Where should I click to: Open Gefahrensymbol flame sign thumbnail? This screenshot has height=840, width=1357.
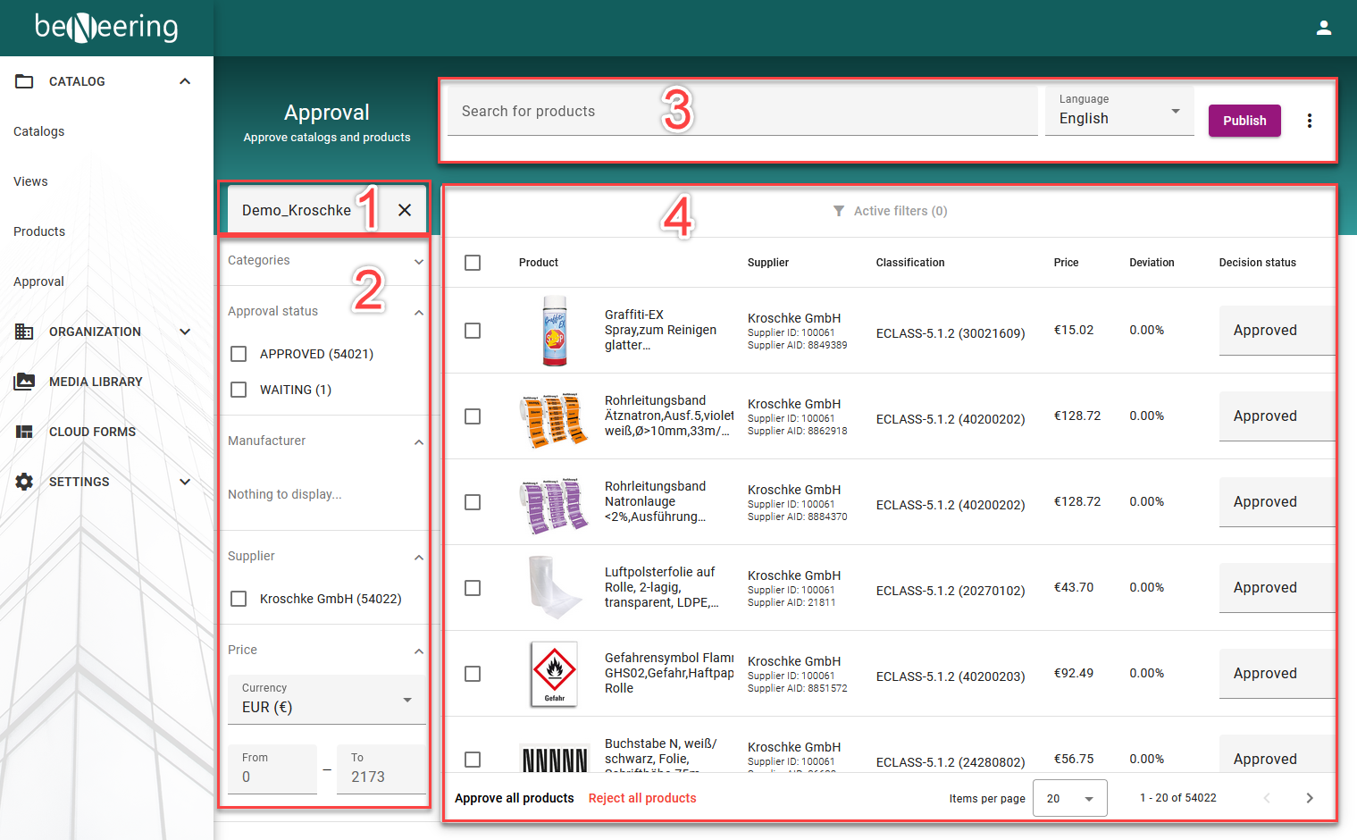click(554, 674)
